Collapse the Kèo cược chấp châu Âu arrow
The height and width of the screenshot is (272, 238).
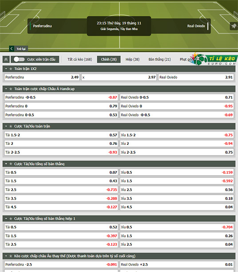[6, 256]
